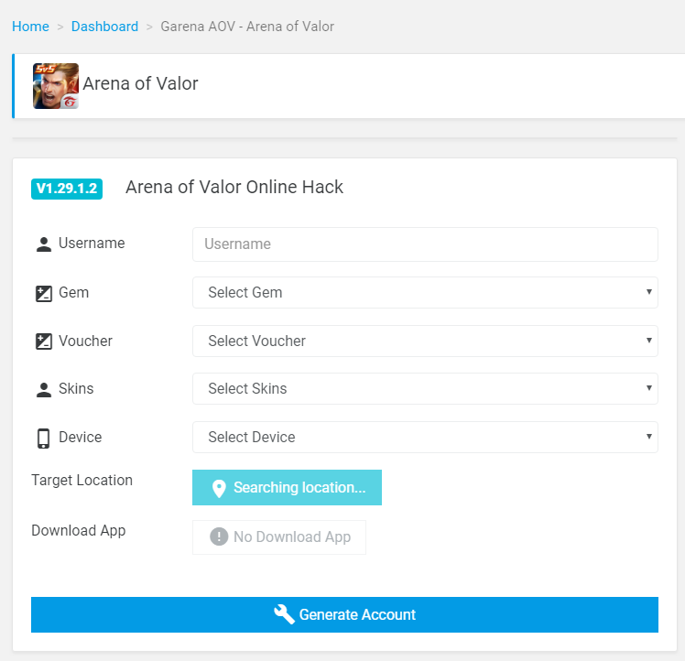Image resolution: width=685 pixels, height=661 pixels.
Task: Click the Arena of Valor game icon
Action: point(56,86)
